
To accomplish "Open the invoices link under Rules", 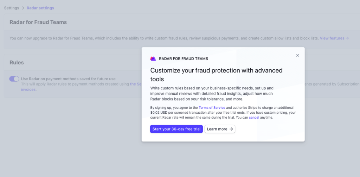I will point(28,89).
